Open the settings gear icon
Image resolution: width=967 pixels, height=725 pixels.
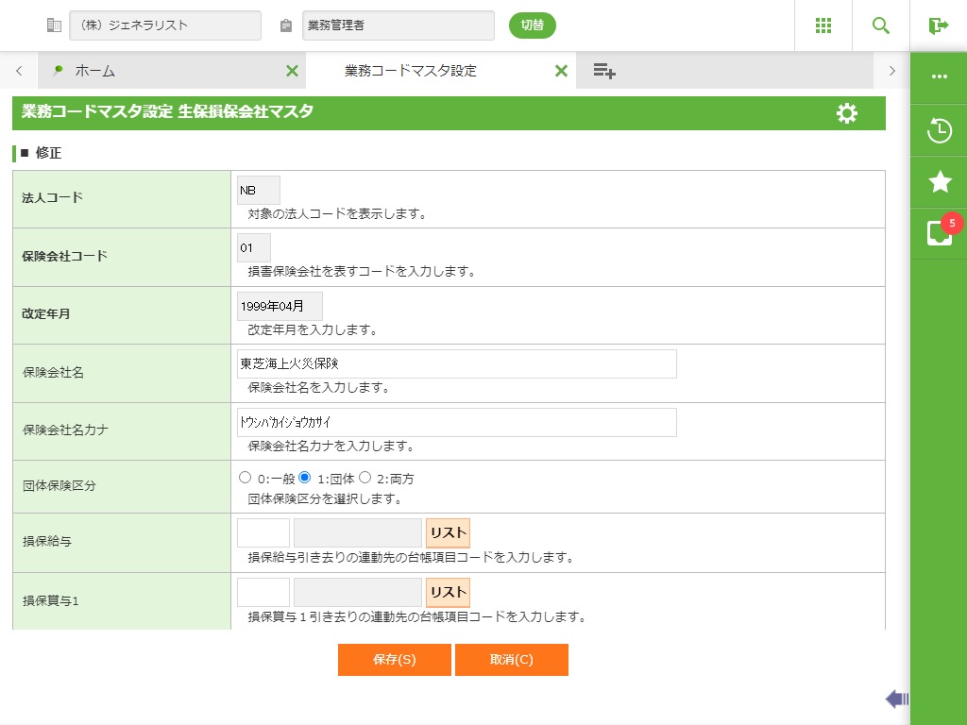click(847, 113)
